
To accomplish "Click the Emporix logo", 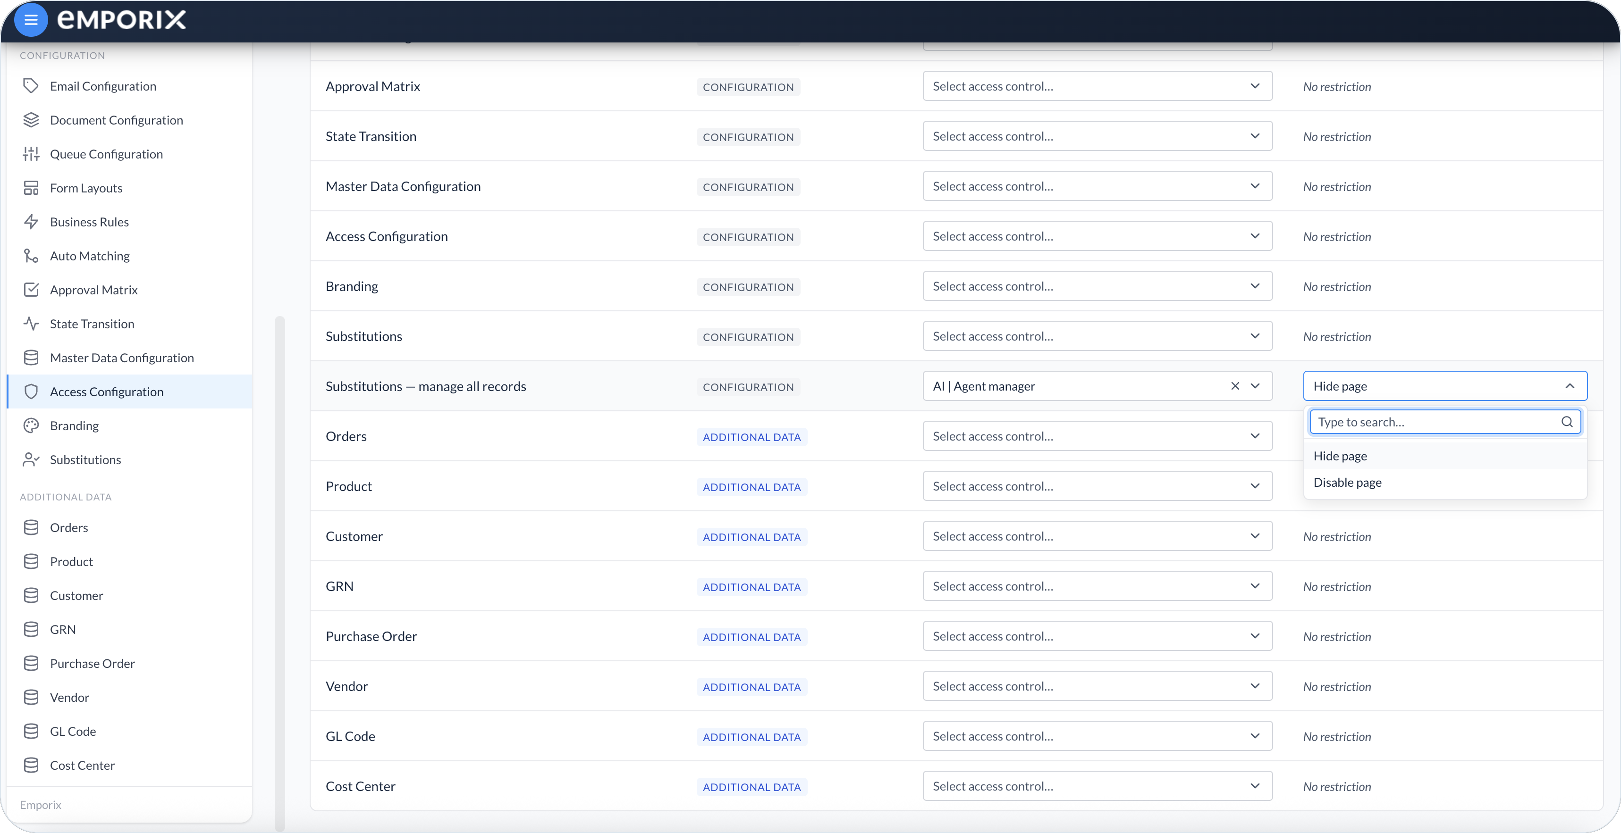I will click(121, 19).
